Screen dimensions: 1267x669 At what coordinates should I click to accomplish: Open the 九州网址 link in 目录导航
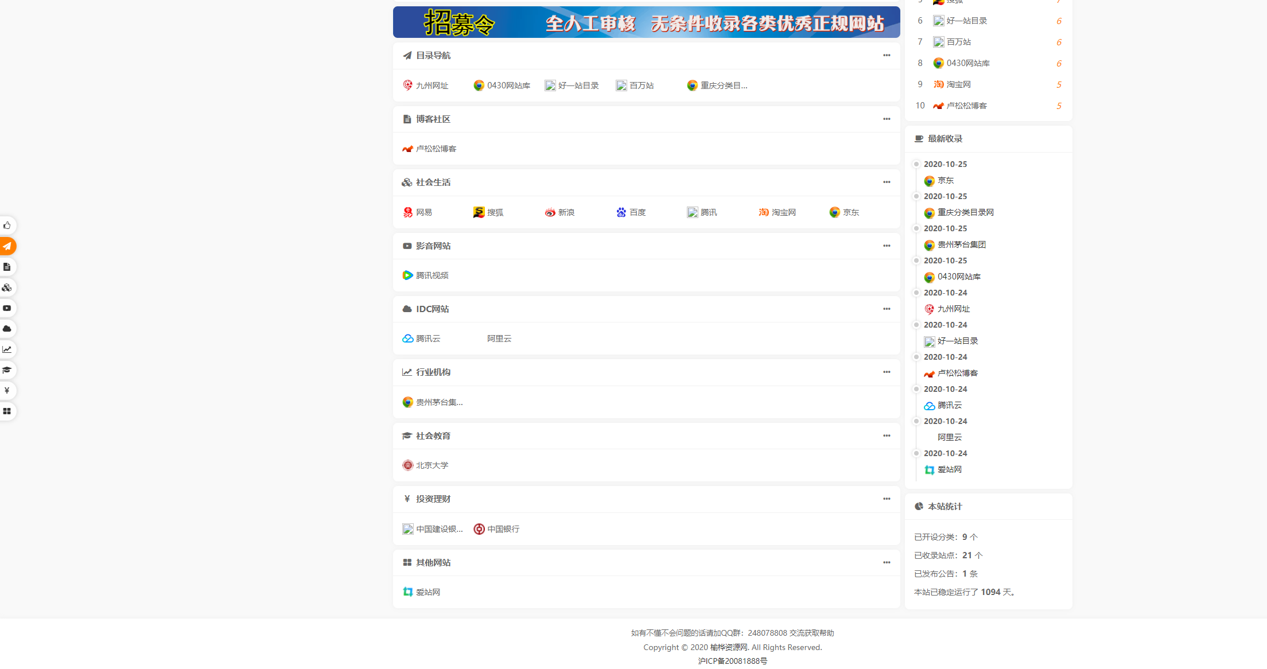pyautogui.click(x=425, y=85)
